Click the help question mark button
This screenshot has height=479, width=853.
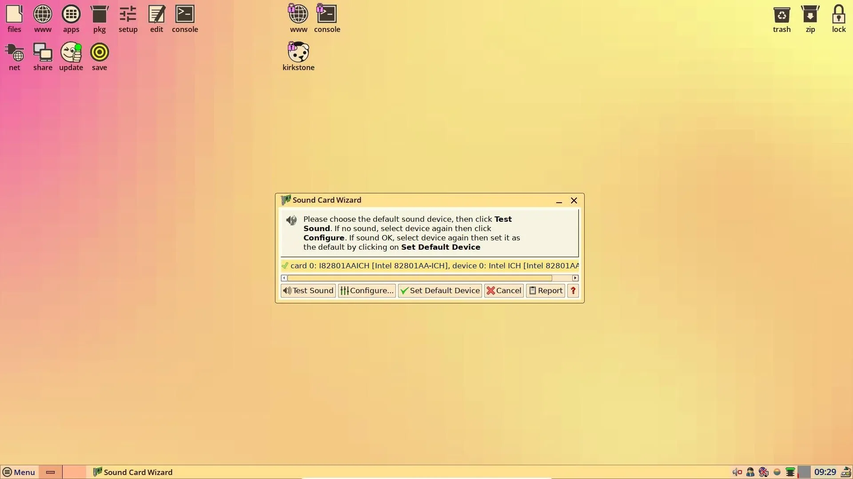click(573, 291)
